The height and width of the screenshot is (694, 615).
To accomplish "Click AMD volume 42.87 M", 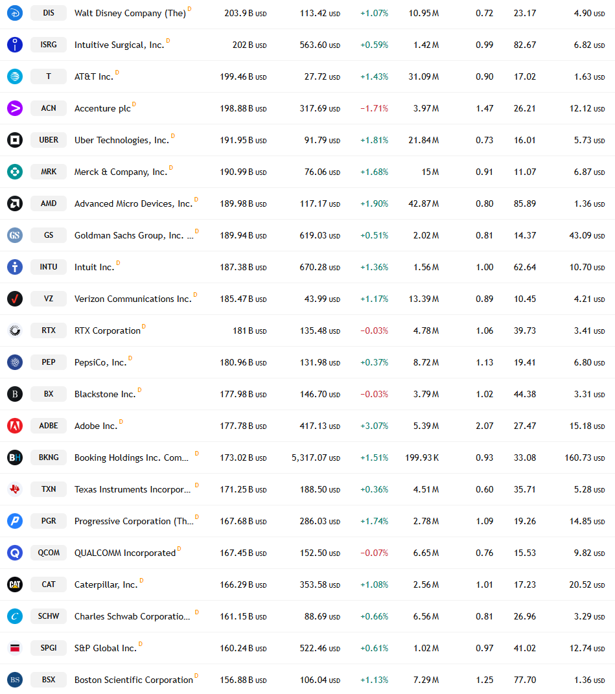I will [x=423, y=203].
